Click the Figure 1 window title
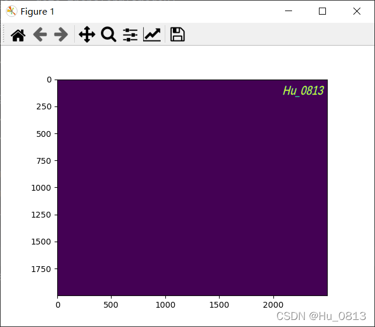Screen dimensions: 375x327 coord(37,12)
